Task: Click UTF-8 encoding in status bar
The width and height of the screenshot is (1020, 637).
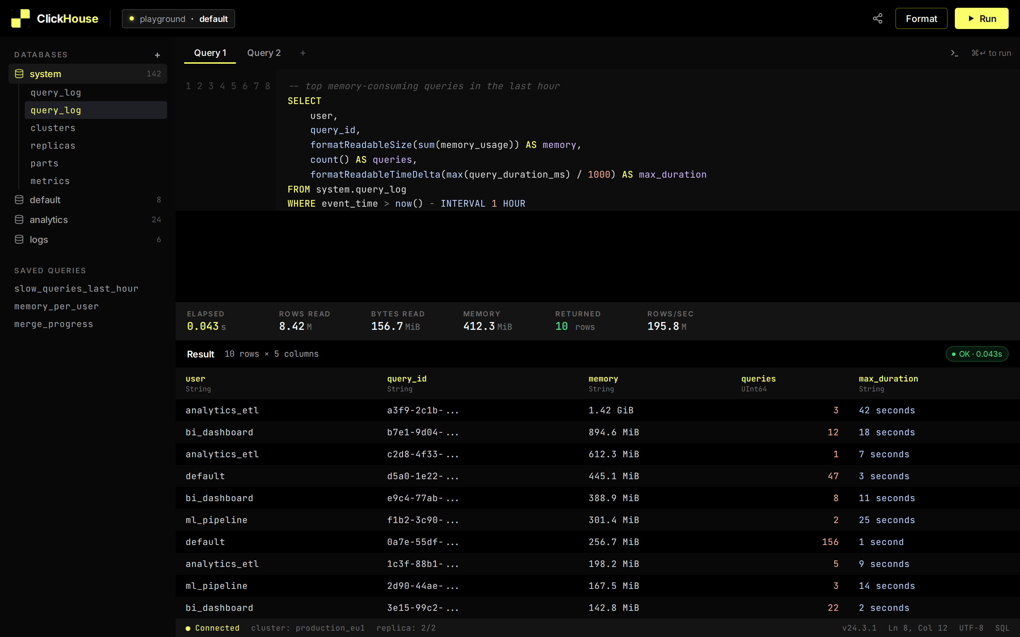Action: tap(971, 628)
